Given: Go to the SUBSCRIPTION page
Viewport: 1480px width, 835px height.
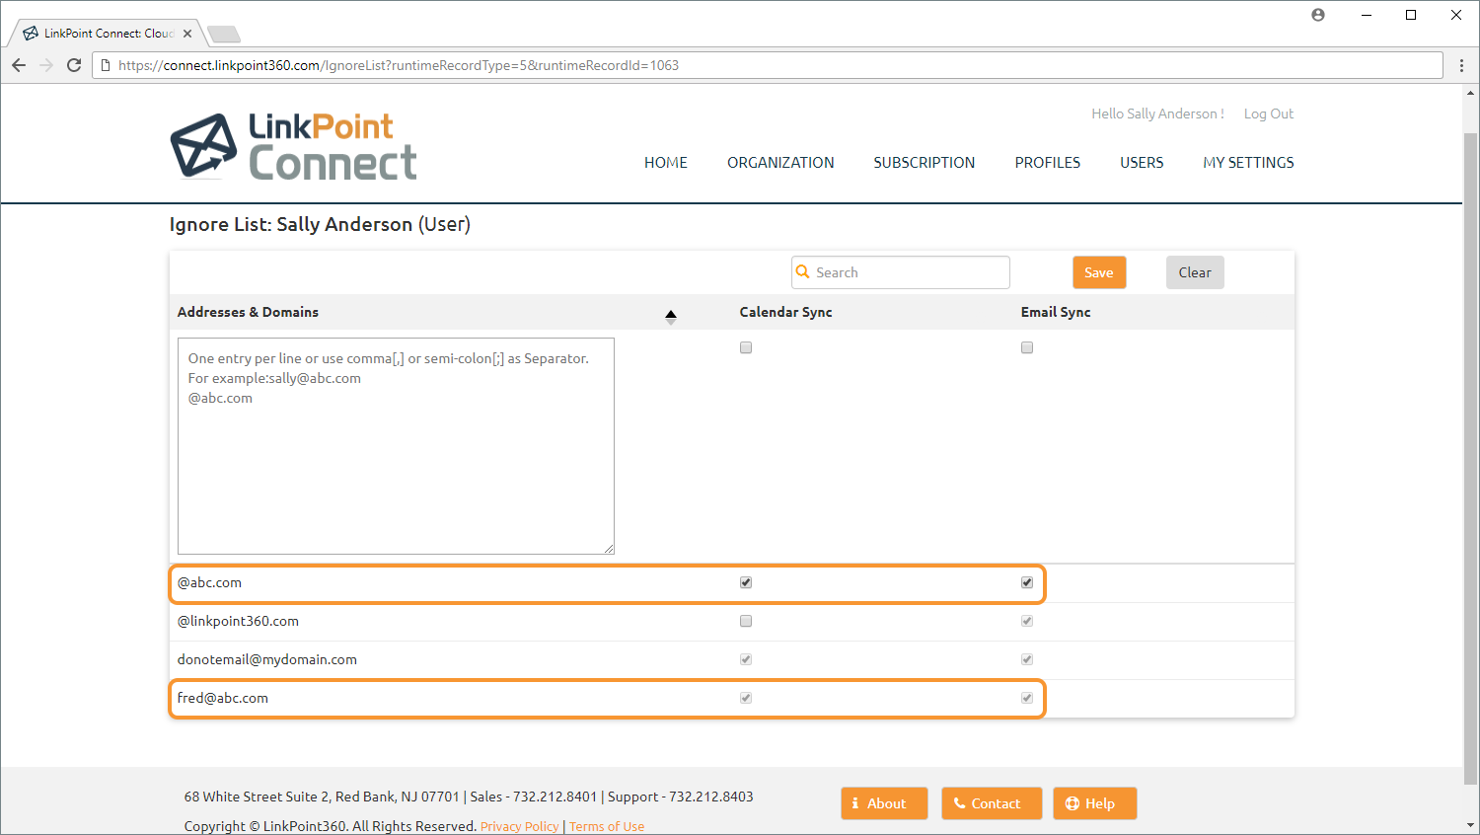Looking at the screenshot, I should tap(925, 163).
